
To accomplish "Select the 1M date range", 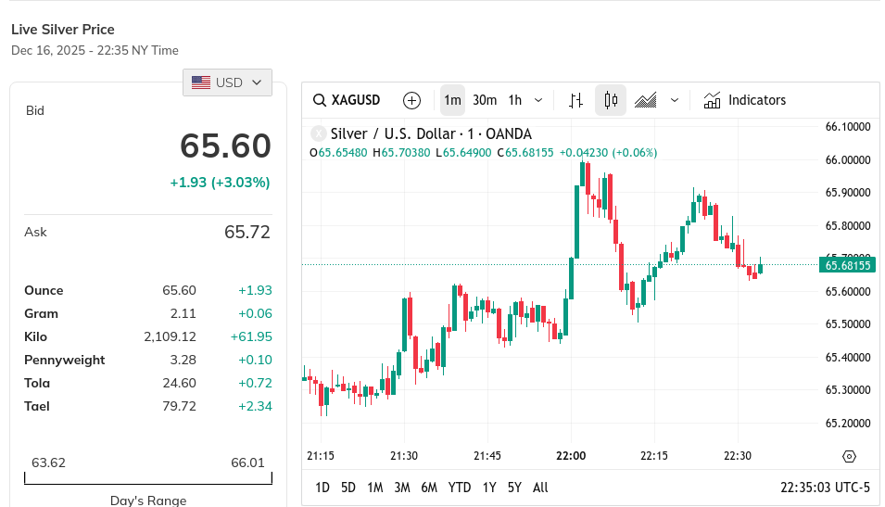I will pyautogui.click(x=375, y=488).
